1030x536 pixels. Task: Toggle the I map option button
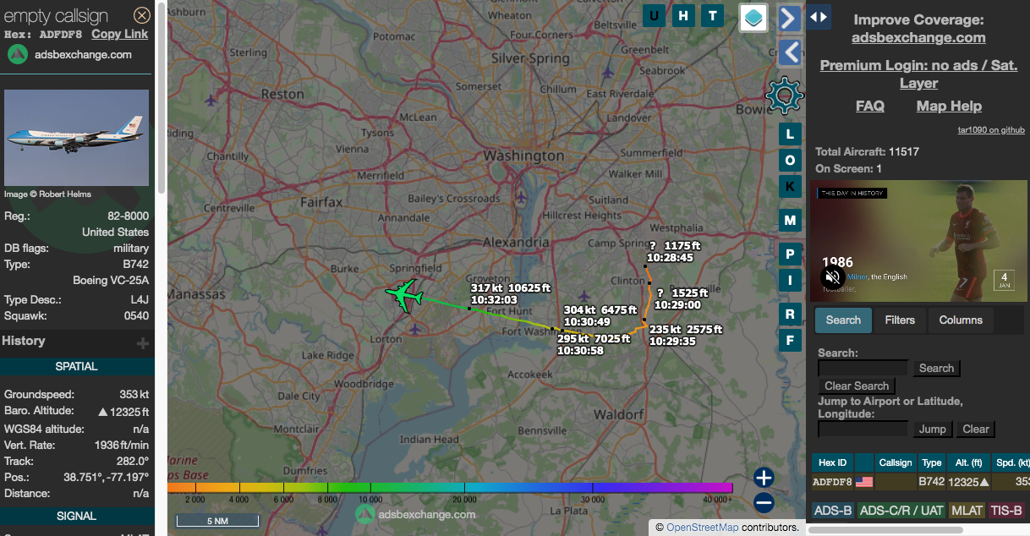click(790, 280)
